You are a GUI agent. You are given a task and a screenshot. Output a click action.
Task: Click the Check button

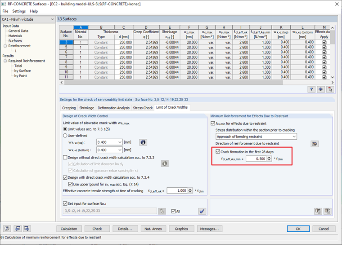[97, 229]
